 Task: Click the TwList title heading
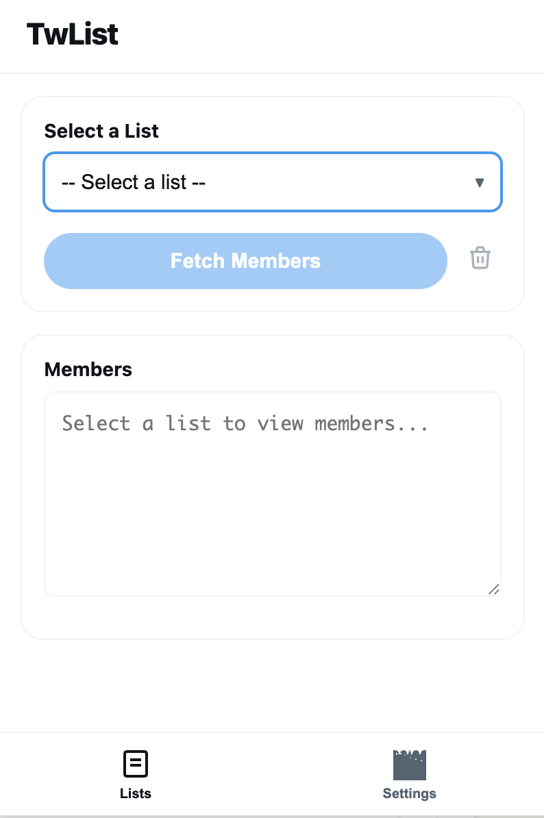(x=72, y=34)
